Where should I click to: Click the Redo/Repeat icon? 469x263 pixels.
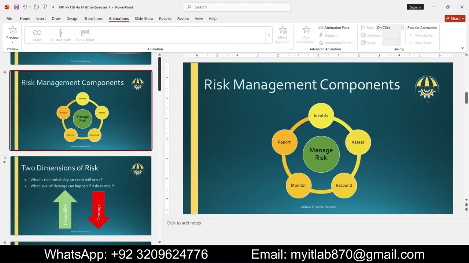coord(36,7)
